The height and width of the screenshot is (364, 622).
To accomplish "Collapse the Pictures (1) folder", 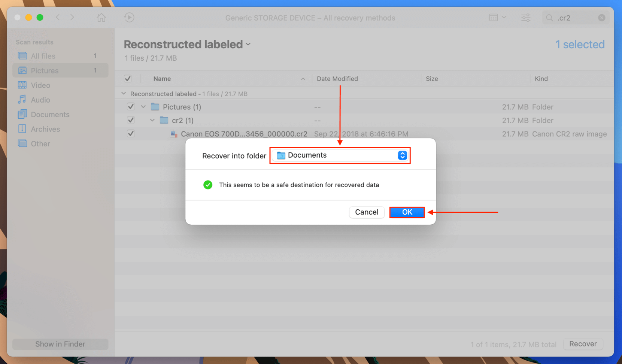I will 143,107.
